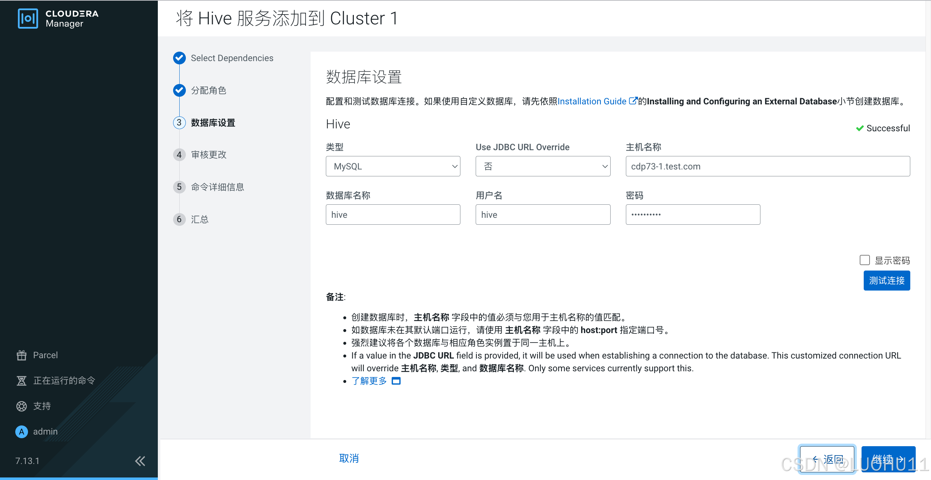Click the external link icon after Installation Guide
The image size is (931, 480).
pyautogui.click(x=633, y=101)
